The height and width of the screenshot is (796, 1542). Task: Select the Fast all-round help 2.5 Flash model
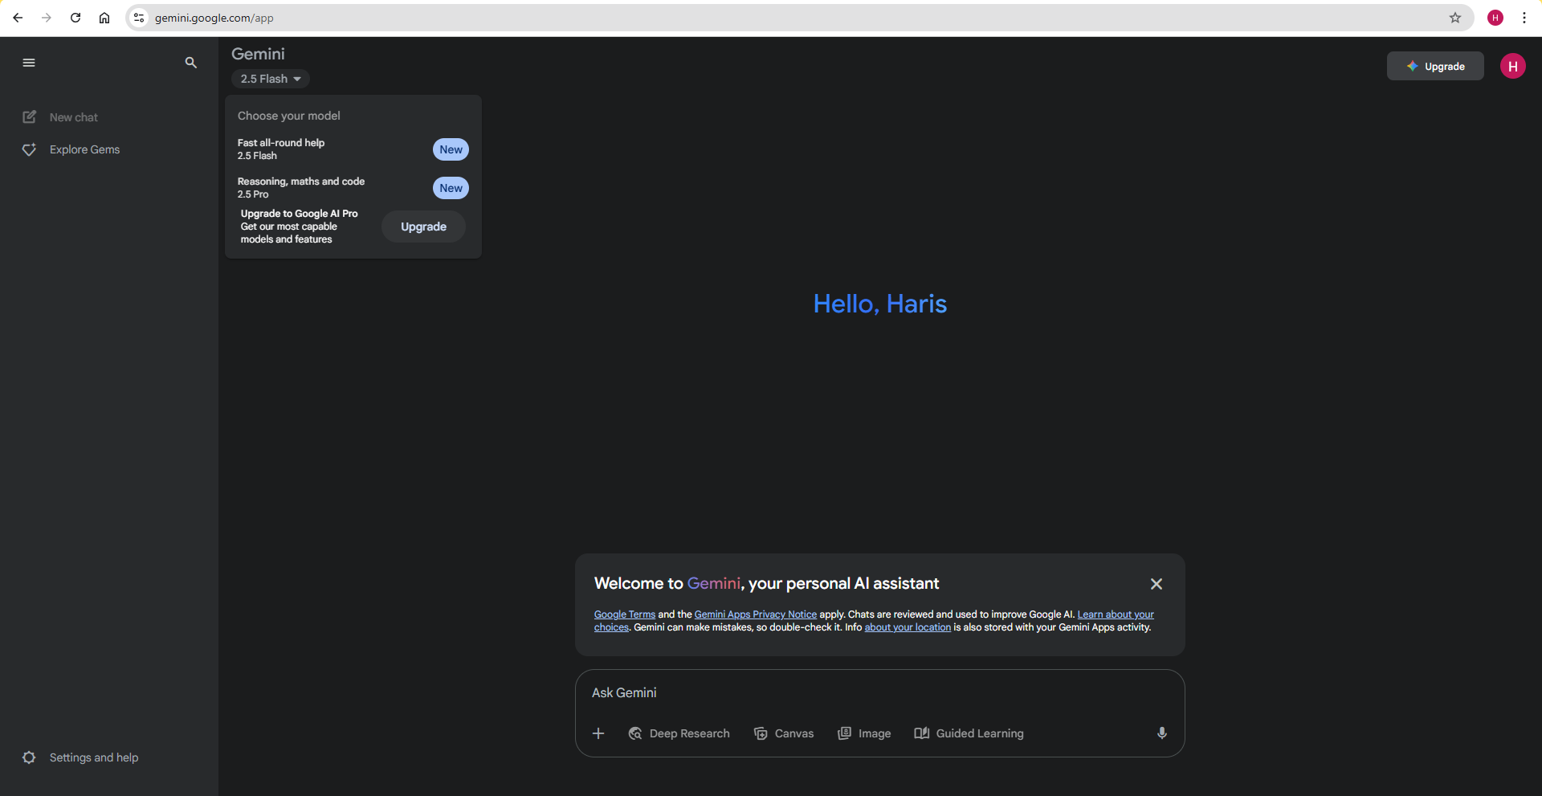click(353, 149)
